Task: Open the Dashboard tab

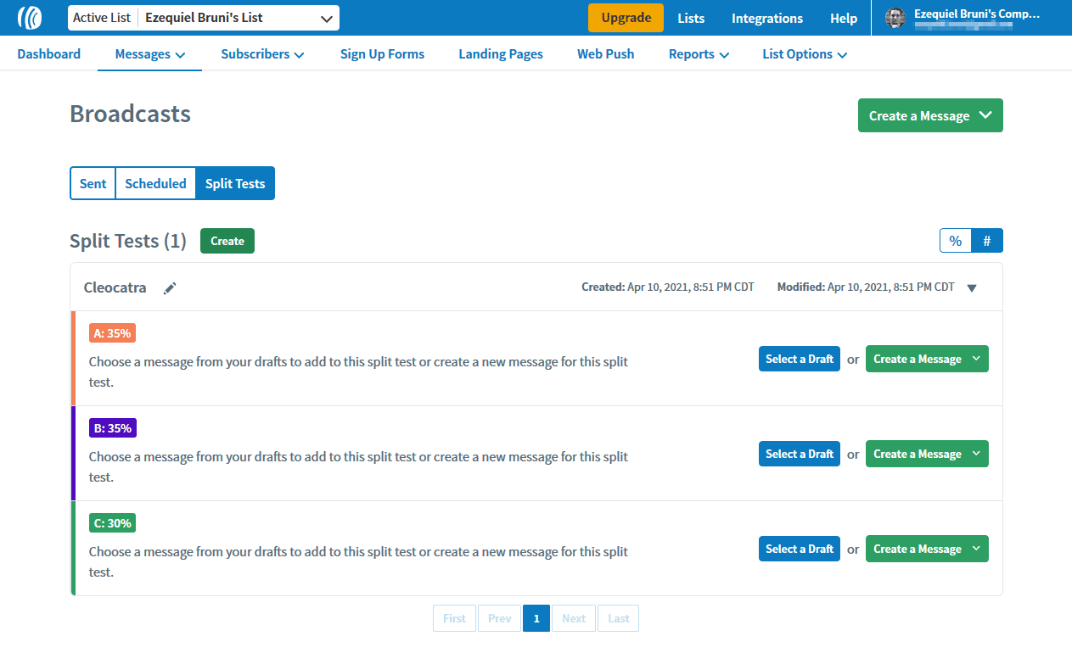Action: tap(48, 54)
